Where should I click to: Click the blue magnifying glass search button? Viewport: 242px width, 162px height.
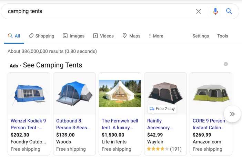pyautogui.click(x=229, y=11)
